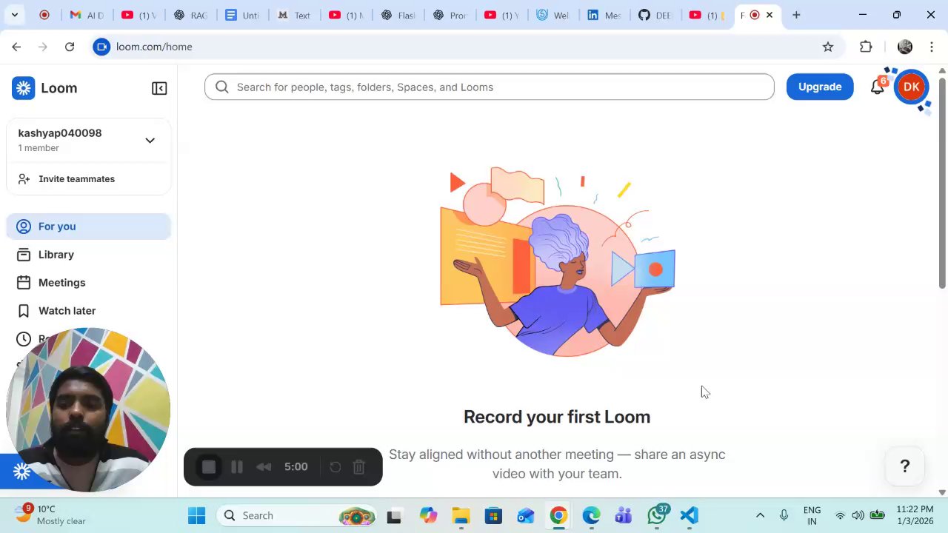Click the 5:00 recording timer
This screenshot has width=948, height=533.
pos(296,467)
